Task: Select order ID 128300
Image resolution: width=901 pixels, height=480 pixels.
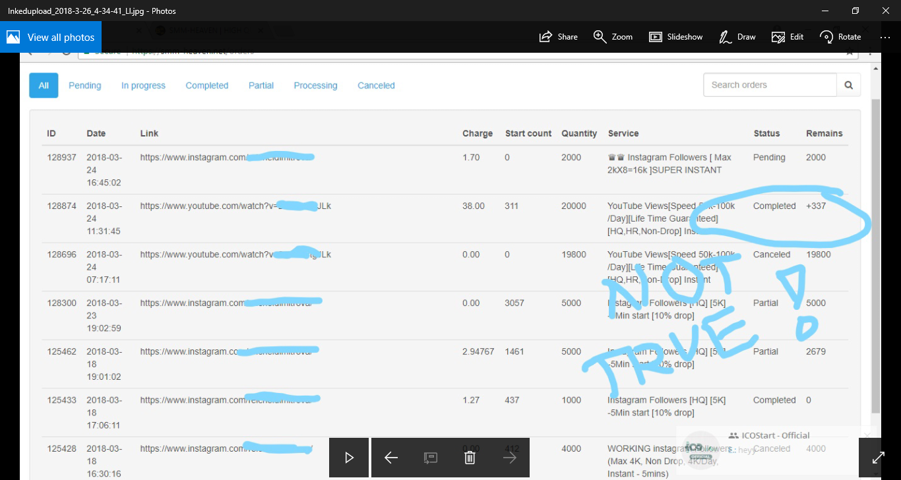Action: [62, 303]
